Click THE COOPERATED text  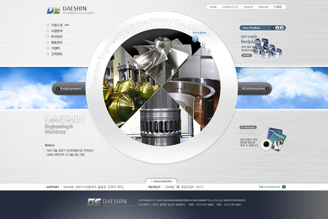click(x=269, y=187)
